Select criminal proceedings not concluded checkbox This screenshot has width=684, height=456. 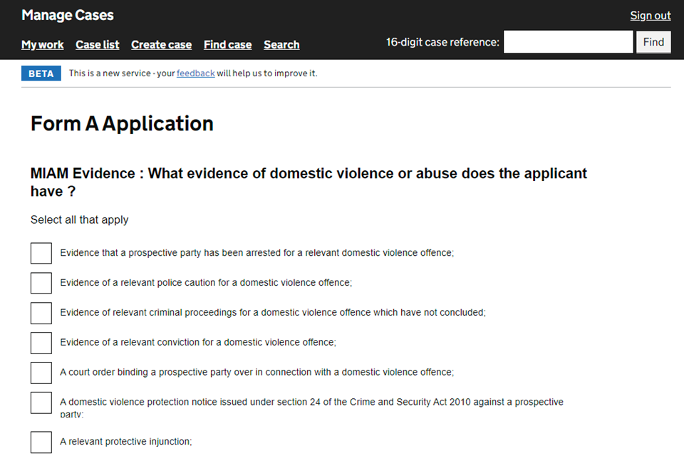[41, 313]
